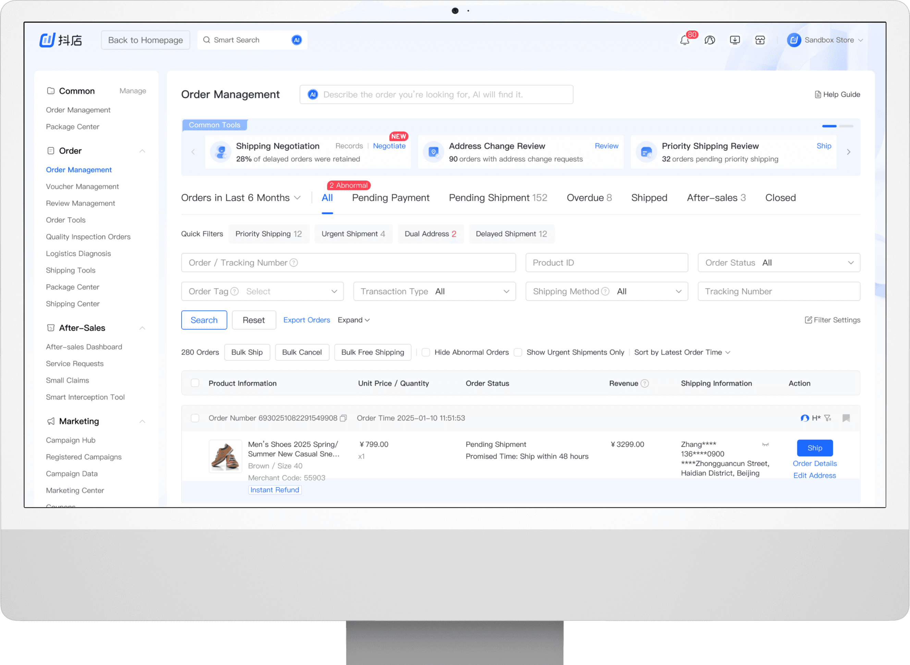Open Orders in Last 6 Months dropdown

point(241,198)
